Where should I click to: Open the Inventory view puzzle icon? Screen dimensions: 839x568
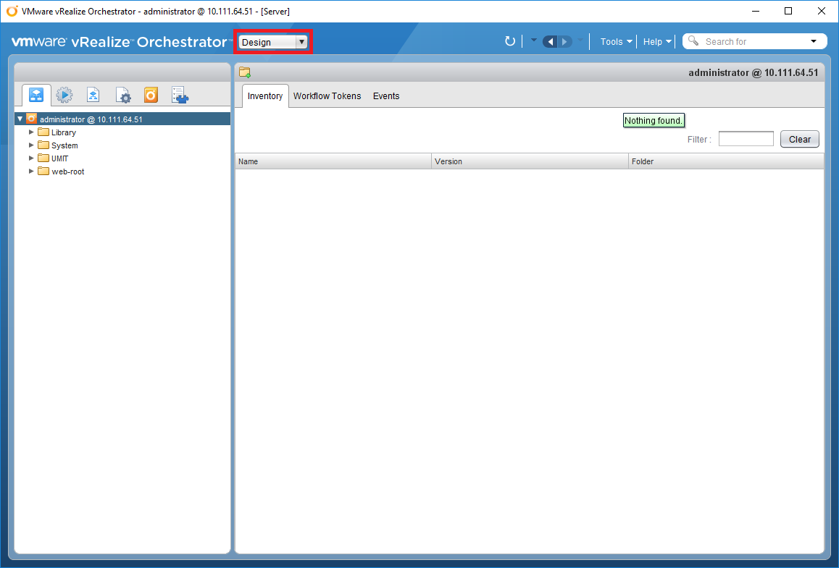180,95
